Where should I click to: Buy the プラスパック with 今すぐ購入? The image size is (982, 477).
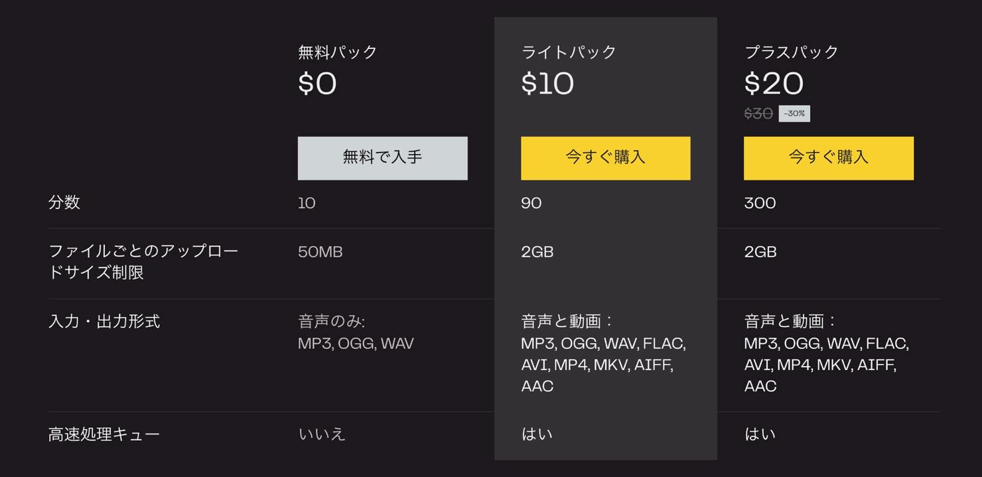click(828, 158)
